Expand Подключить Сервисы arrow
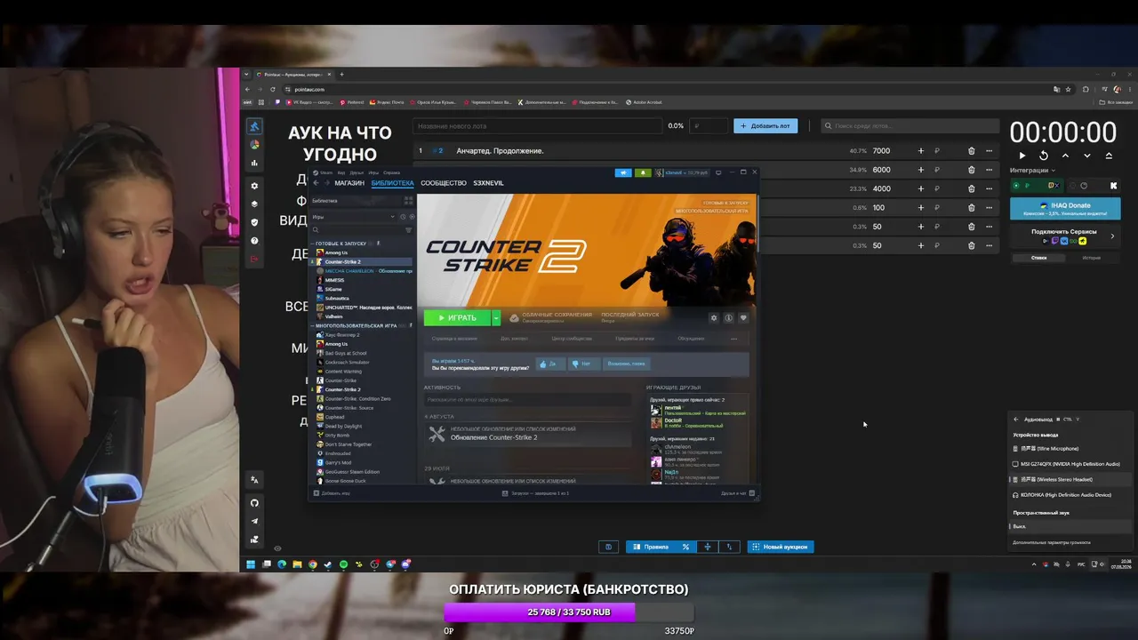 (x=1111, y=236)
